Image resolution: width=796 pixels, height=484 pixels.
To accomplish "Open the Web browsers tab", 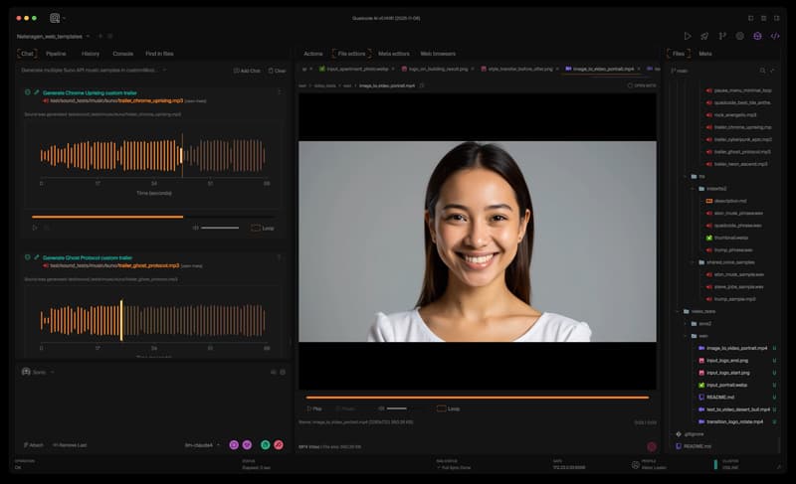I will pyautogui.click(x=438, y=53).
